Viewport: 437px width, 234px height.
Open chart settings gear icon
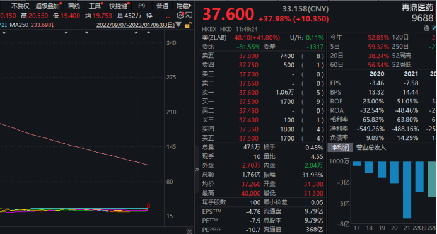coord(180,15)
